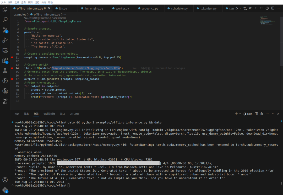Open terminal panel more actions ellipsis

click(x=267, y=114)
